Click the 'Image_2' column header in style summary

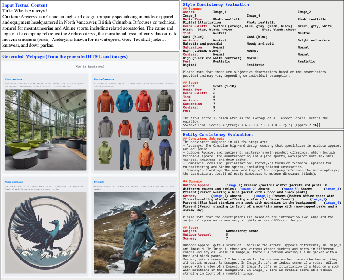click(x=304, y=12)
